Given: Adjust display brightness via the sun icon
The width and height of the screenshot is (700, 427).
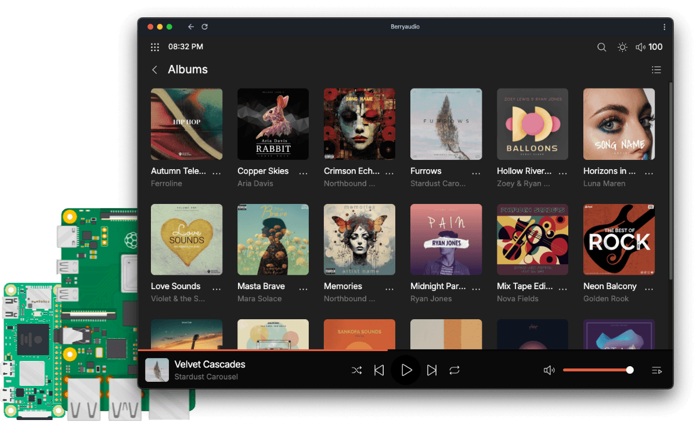Looking at the screenshot, I should point(622,47).
